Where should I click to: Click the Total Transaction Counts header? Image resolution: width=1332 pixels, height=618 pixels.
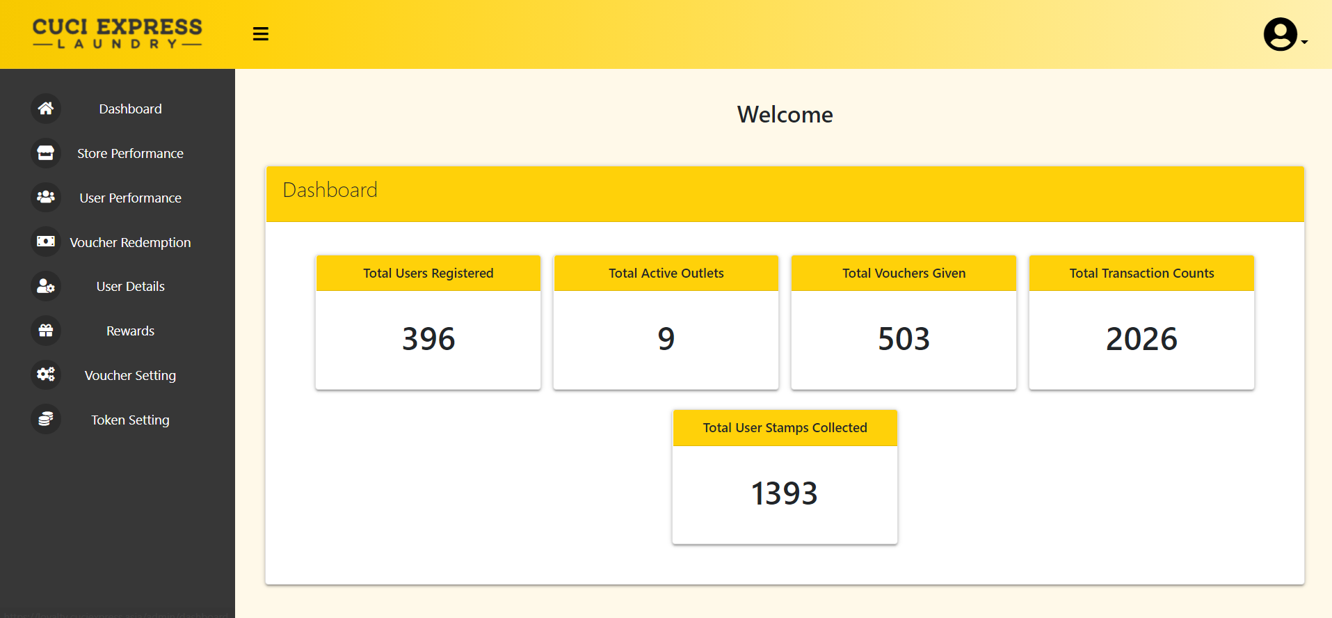pyautogui.click(x=1142, y=274)
